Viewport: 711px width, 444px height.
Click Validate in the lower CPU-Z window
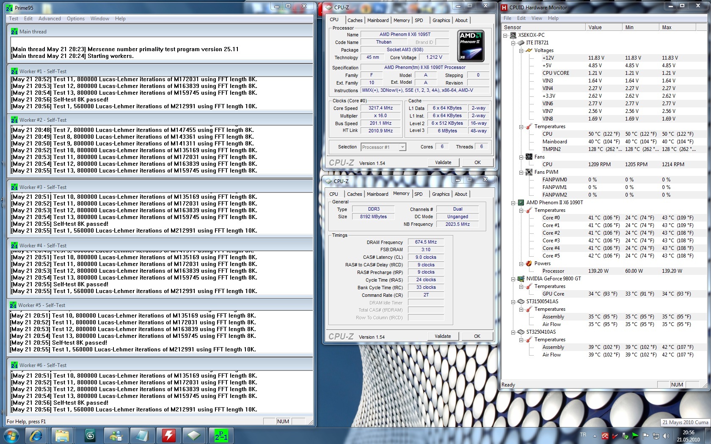point(443,336)
